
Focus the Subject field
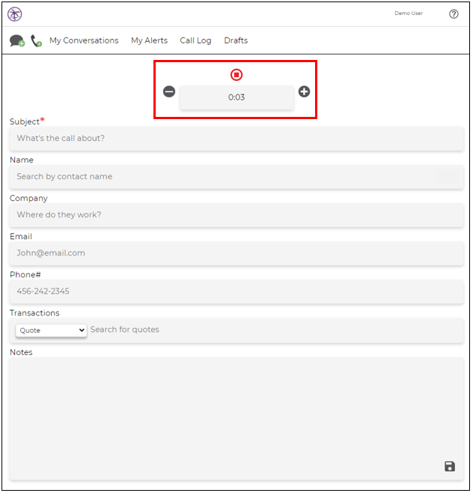236,139
